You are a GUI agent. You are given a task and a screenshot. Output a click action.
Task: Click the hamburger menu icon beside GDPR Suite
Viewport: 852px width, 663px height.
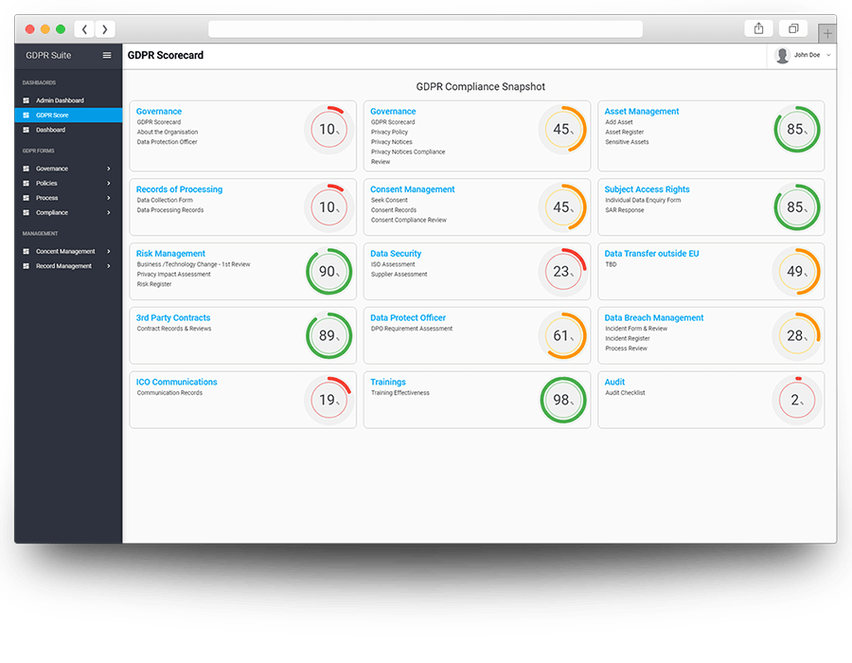pos(107,56)
